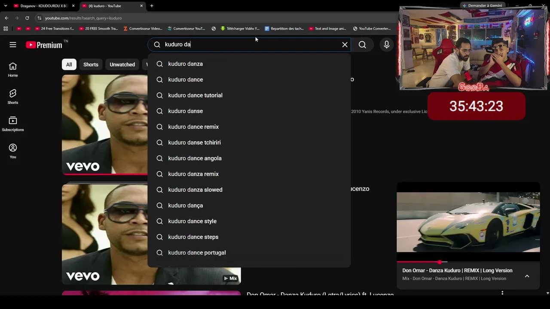This screenshot has height=309, width=550.
Task: Open Subscriptions in the sidebar
Action: pyautogui.click(x=13, y=124)
